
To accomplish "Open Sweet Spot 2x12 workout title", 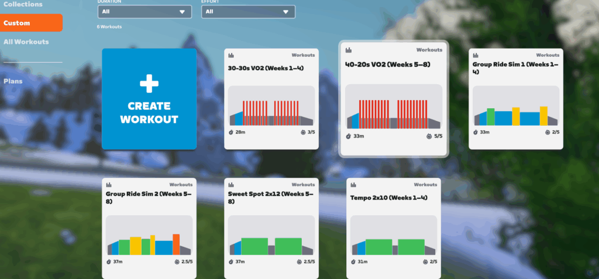I will click(x=271, y=197).
